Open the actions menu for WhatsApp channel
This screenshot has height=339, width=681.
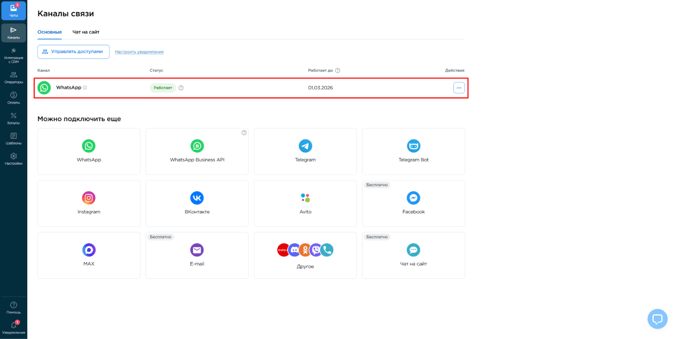[459, 88]
